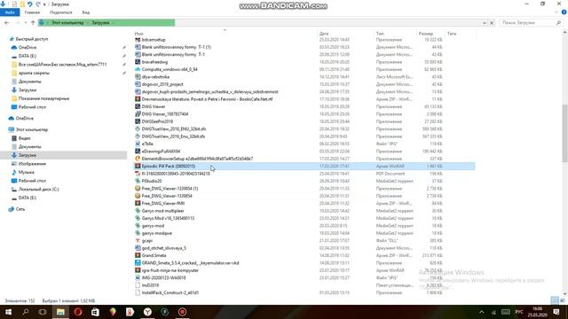Select gcapi DLL file
568x319 pixels.
click(146, 240)
